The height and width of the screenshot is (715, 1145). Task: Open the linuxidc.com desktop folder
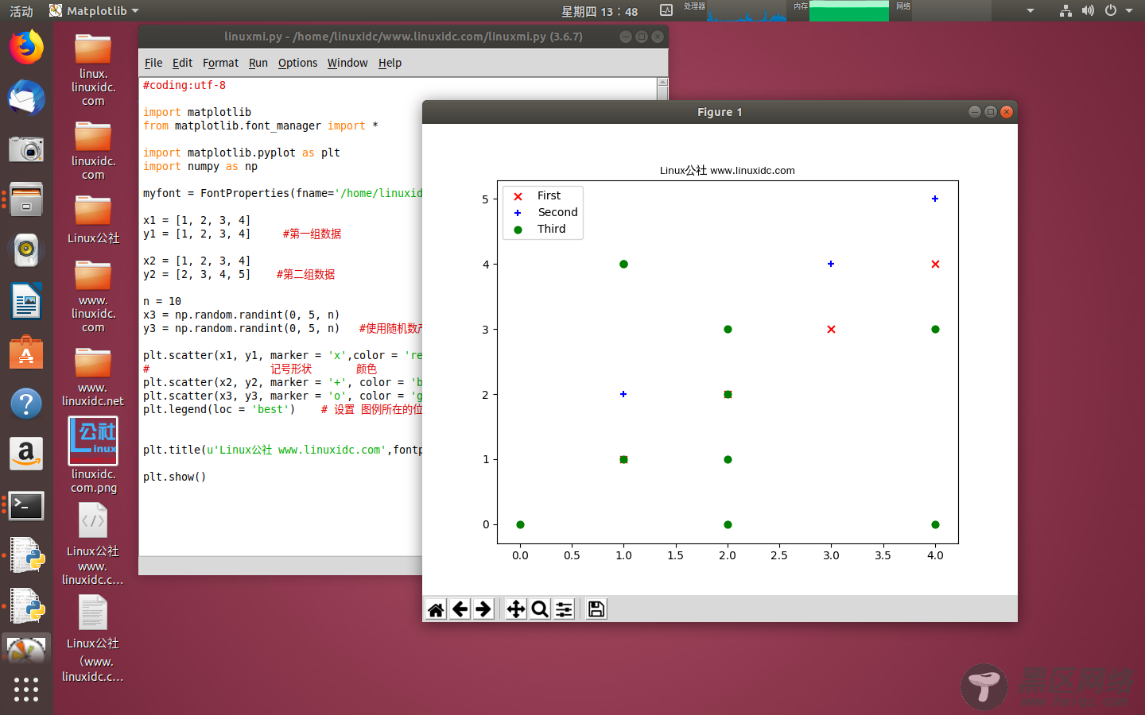coord(93,150)
